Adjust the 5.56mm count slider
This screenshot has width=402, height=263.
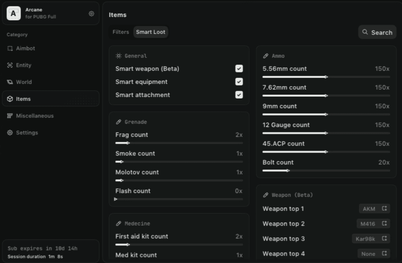[326, 77]
